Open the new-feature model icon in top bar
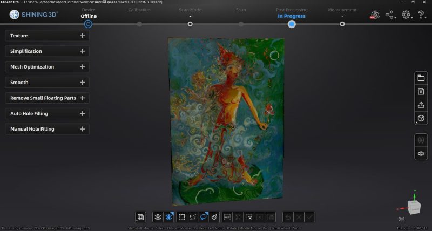The width and height of the screenshot is (432, 231). click(375, 15)
